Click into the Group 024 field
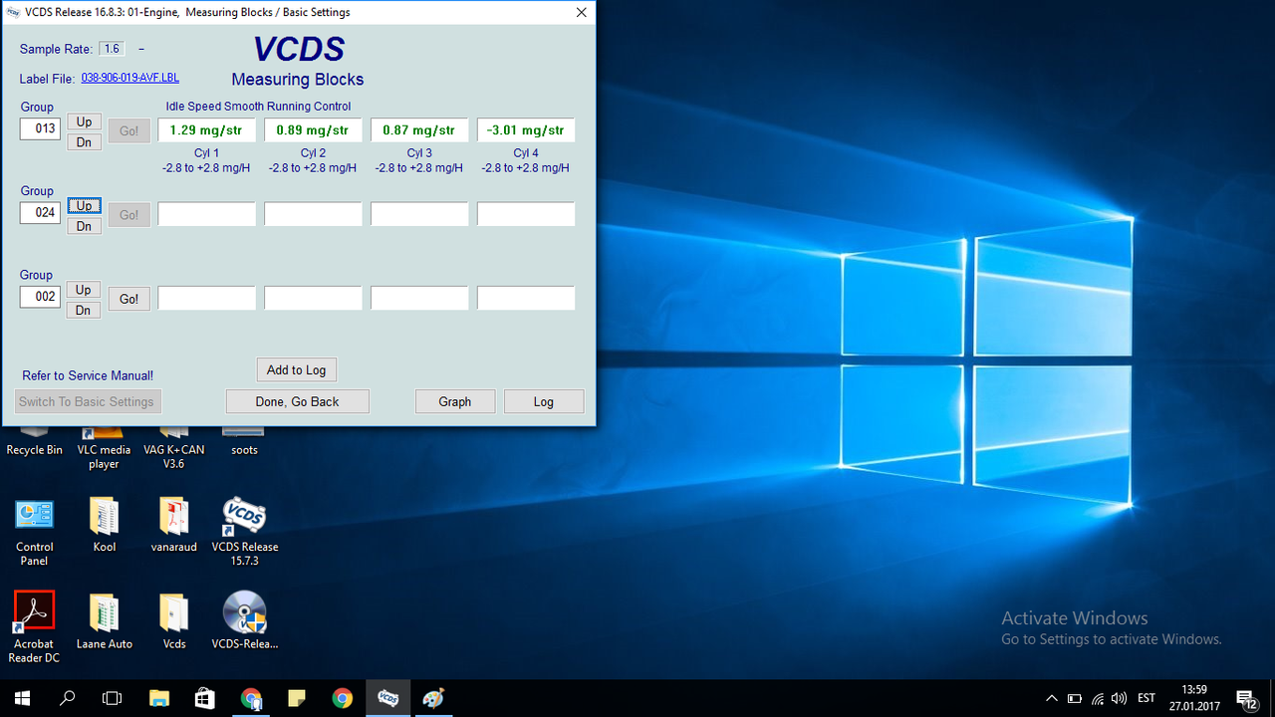Screen dimensions: 1275x717 pos(40,212)
